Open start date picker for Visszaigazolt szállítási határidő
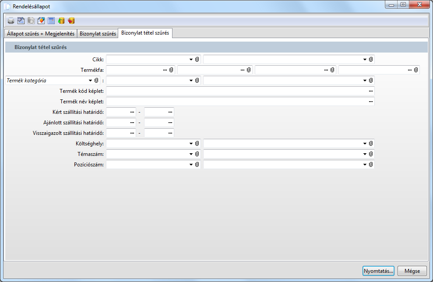 [132, 133]
